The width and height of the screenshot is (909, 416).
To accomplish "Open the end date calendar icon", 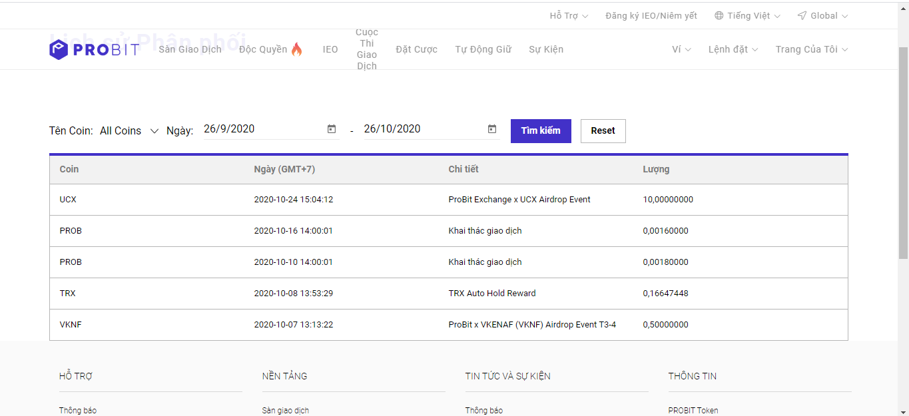I will [492, 129].
